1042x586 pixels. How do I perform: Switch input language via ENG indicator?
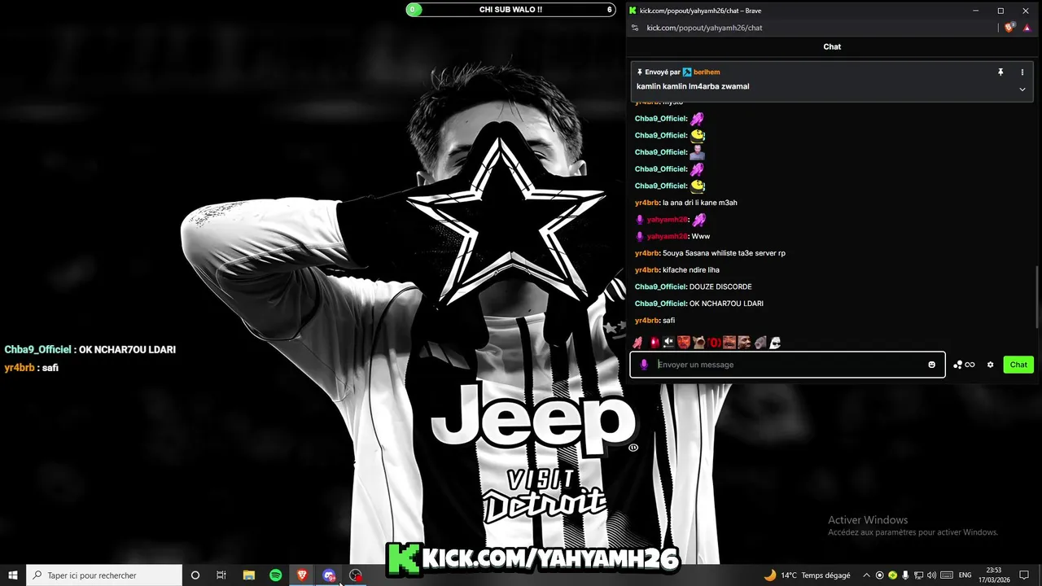coord(965,575)
